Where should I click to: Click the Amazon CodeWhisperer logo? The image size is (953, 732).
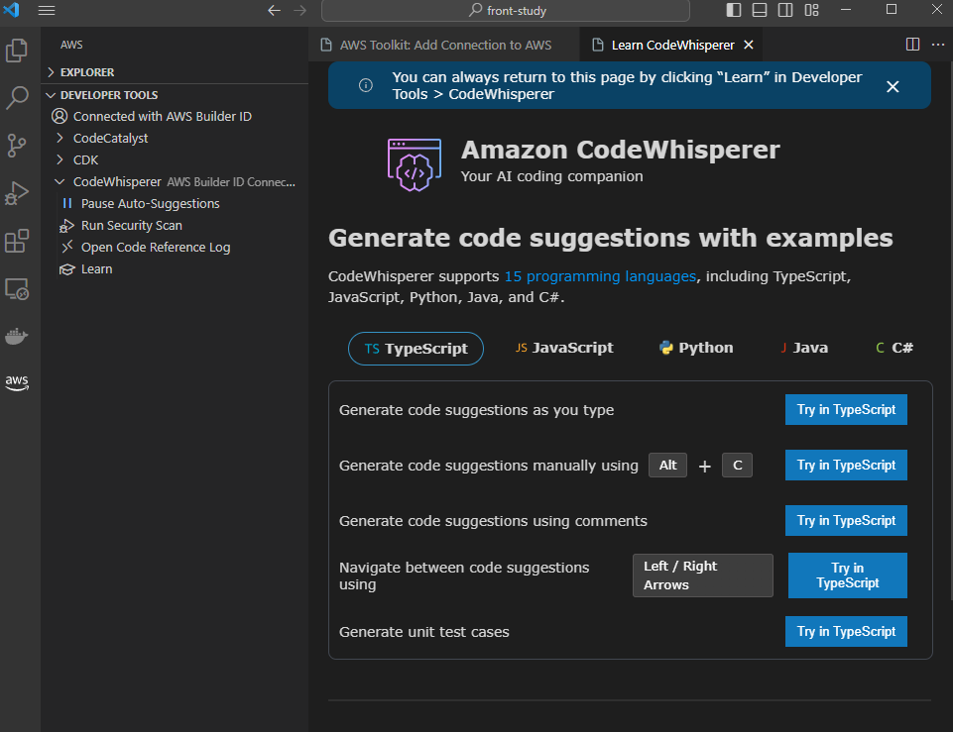pos(415,165)
